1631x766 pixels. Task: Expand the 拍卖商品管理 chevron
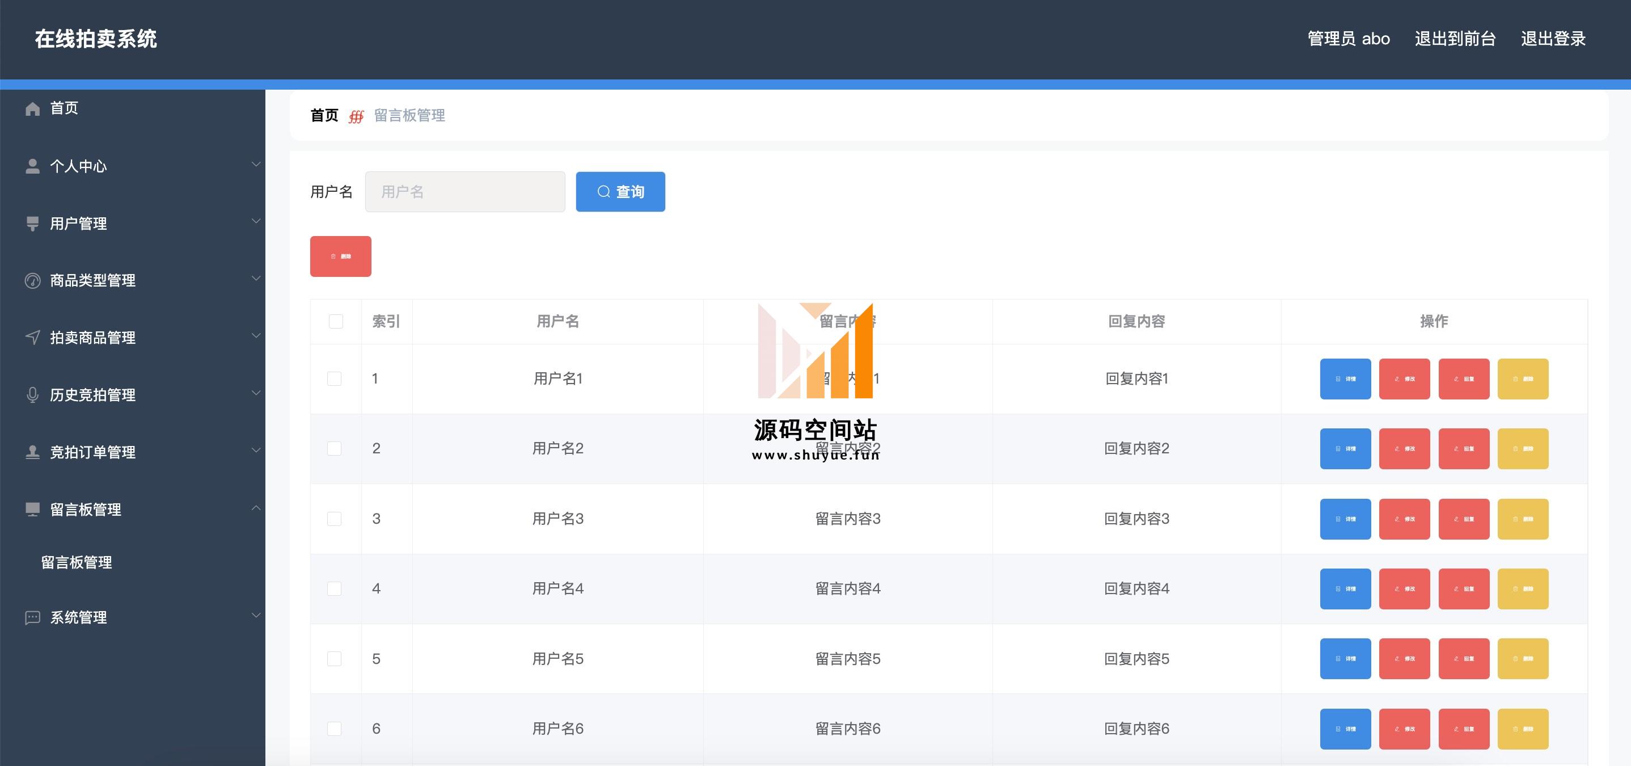256,335
